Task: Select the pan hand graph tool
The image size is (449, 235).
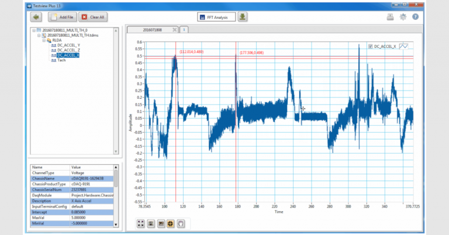Action: point(181,223)
